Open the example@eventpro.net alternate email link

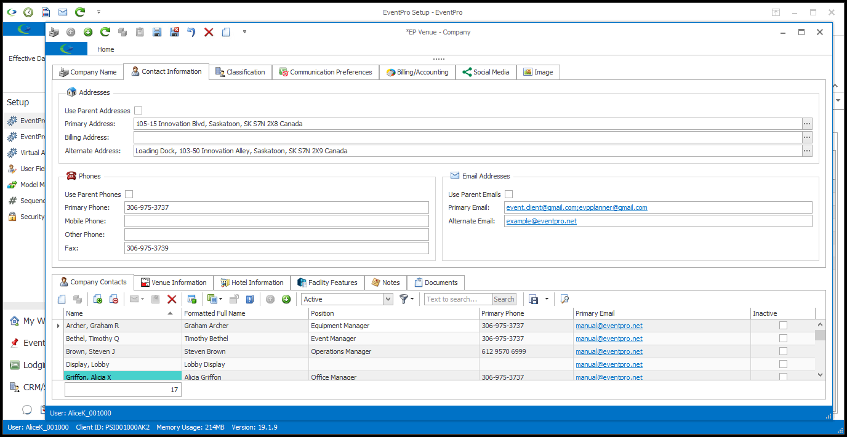point(542,221)
